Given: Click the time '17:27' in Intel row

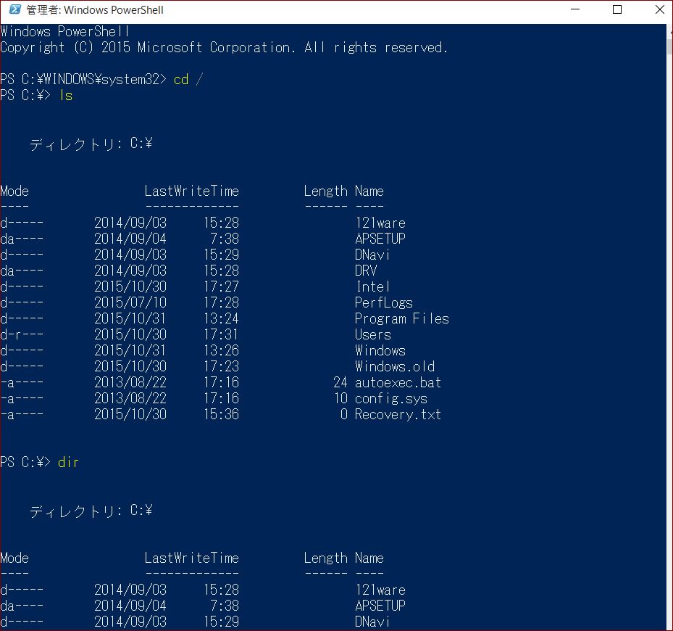Looking at the screenshot, I should [221, 286].
